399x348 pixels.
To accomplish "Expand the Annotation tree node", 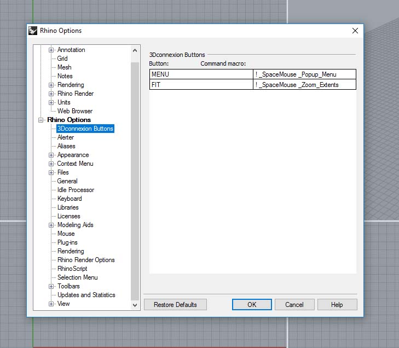I will (51, 50).
